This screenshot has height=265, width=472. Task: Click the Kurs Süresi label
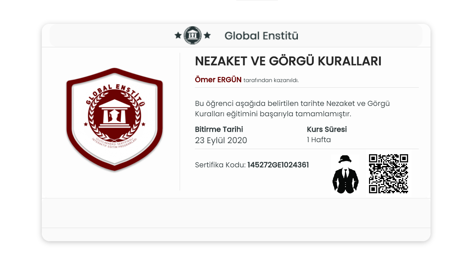point(327,129)
